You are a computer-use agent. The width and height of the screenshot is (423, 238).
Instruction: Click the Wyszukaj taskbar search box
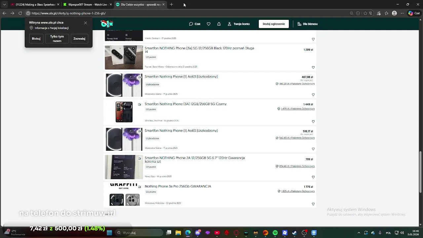139,233
